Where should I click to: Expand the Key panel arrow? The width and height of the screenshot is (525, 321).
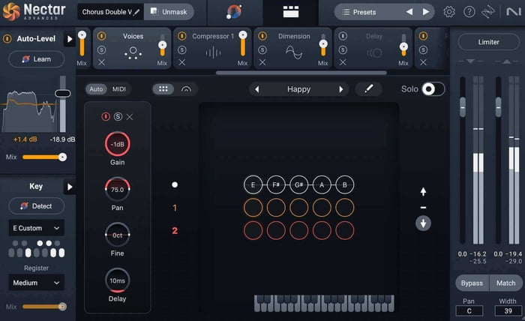[69, 187]
